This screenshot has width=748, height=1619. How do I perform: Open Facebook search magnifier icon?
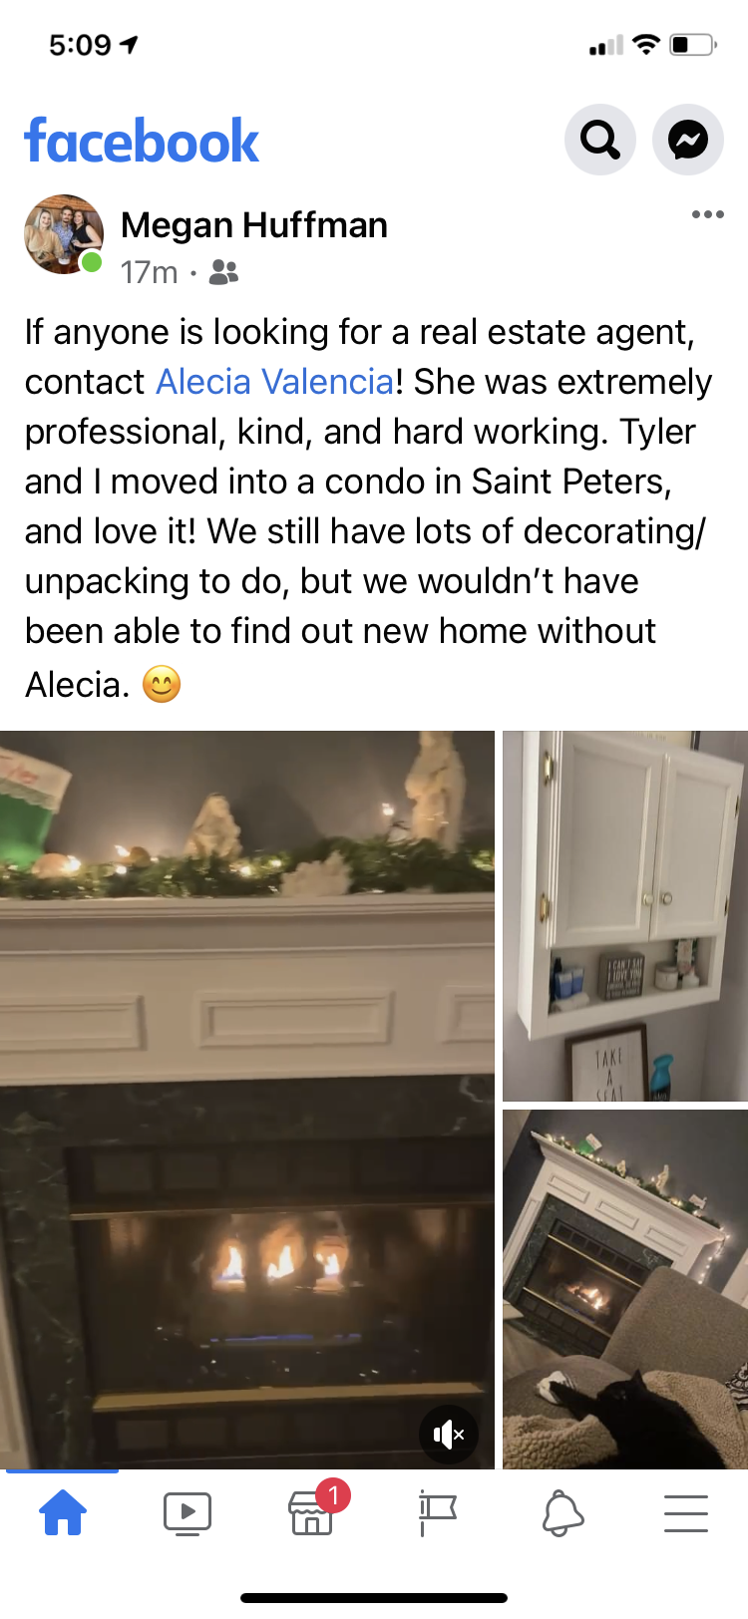click(x=600, y=140)
